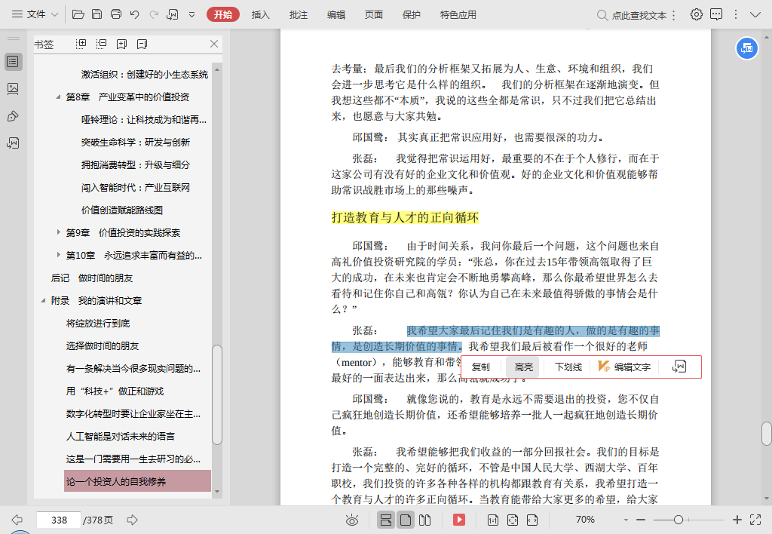Click the red slideshow play button
Viewport: 772px width, 534px height.
(x=458, y=520)
